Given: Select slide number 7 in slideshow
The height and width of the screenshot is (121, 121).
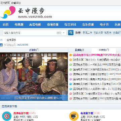Looking at the screenshot, I should coord(27,55).
